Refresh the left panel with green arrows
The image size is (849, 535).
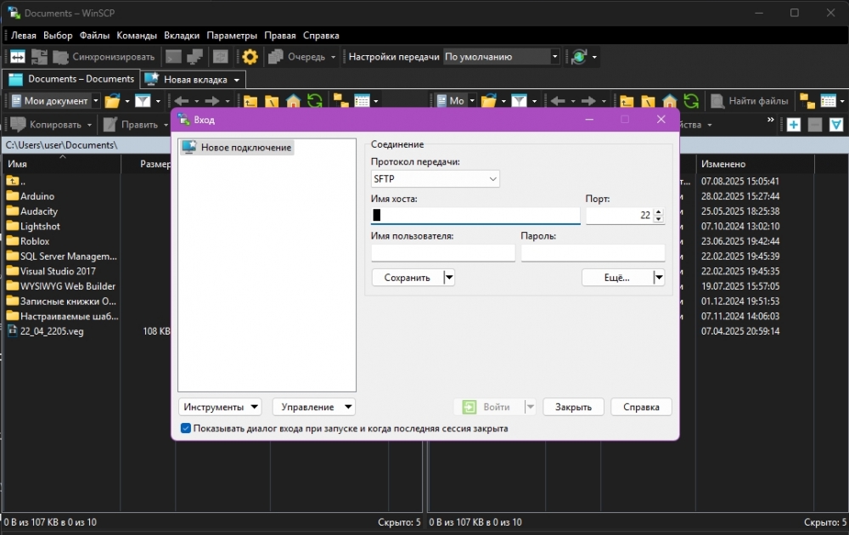[x=315, y=101]
